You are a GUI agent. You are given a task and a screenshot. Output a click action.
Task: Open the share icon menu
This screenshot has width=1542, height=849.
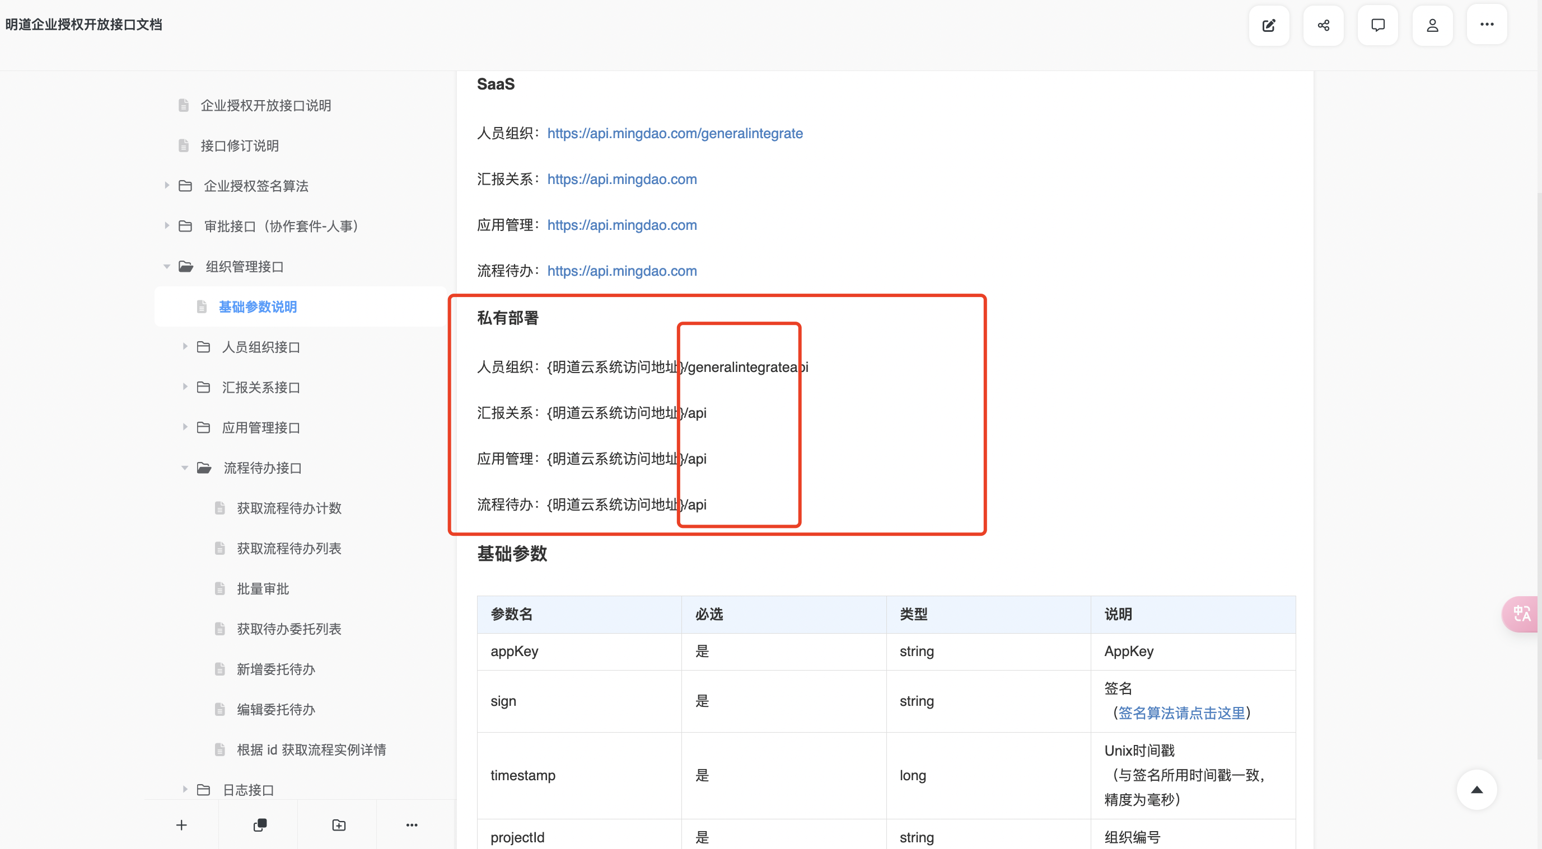coord(1323,25)
